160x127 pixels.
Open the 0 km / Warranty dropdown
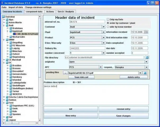[103, 43]
